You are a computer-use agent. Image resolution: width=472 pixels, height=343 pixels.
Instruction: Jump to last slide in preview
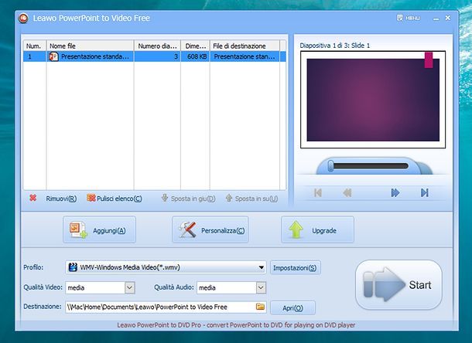coord(425,192)
